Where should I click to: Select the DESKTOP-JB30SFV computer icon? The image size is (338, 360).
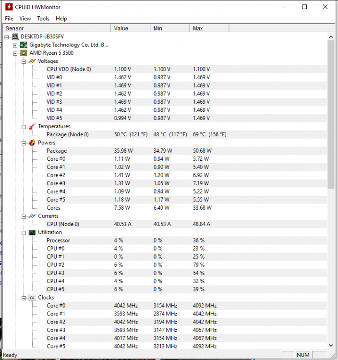coord(15,37)
